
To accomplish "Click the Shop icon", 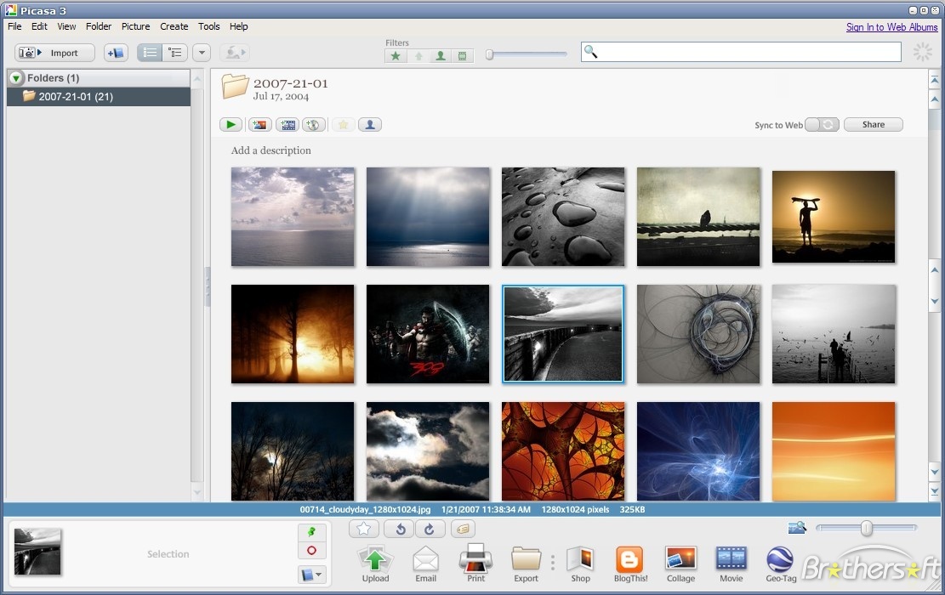I will tap(580, 563).
